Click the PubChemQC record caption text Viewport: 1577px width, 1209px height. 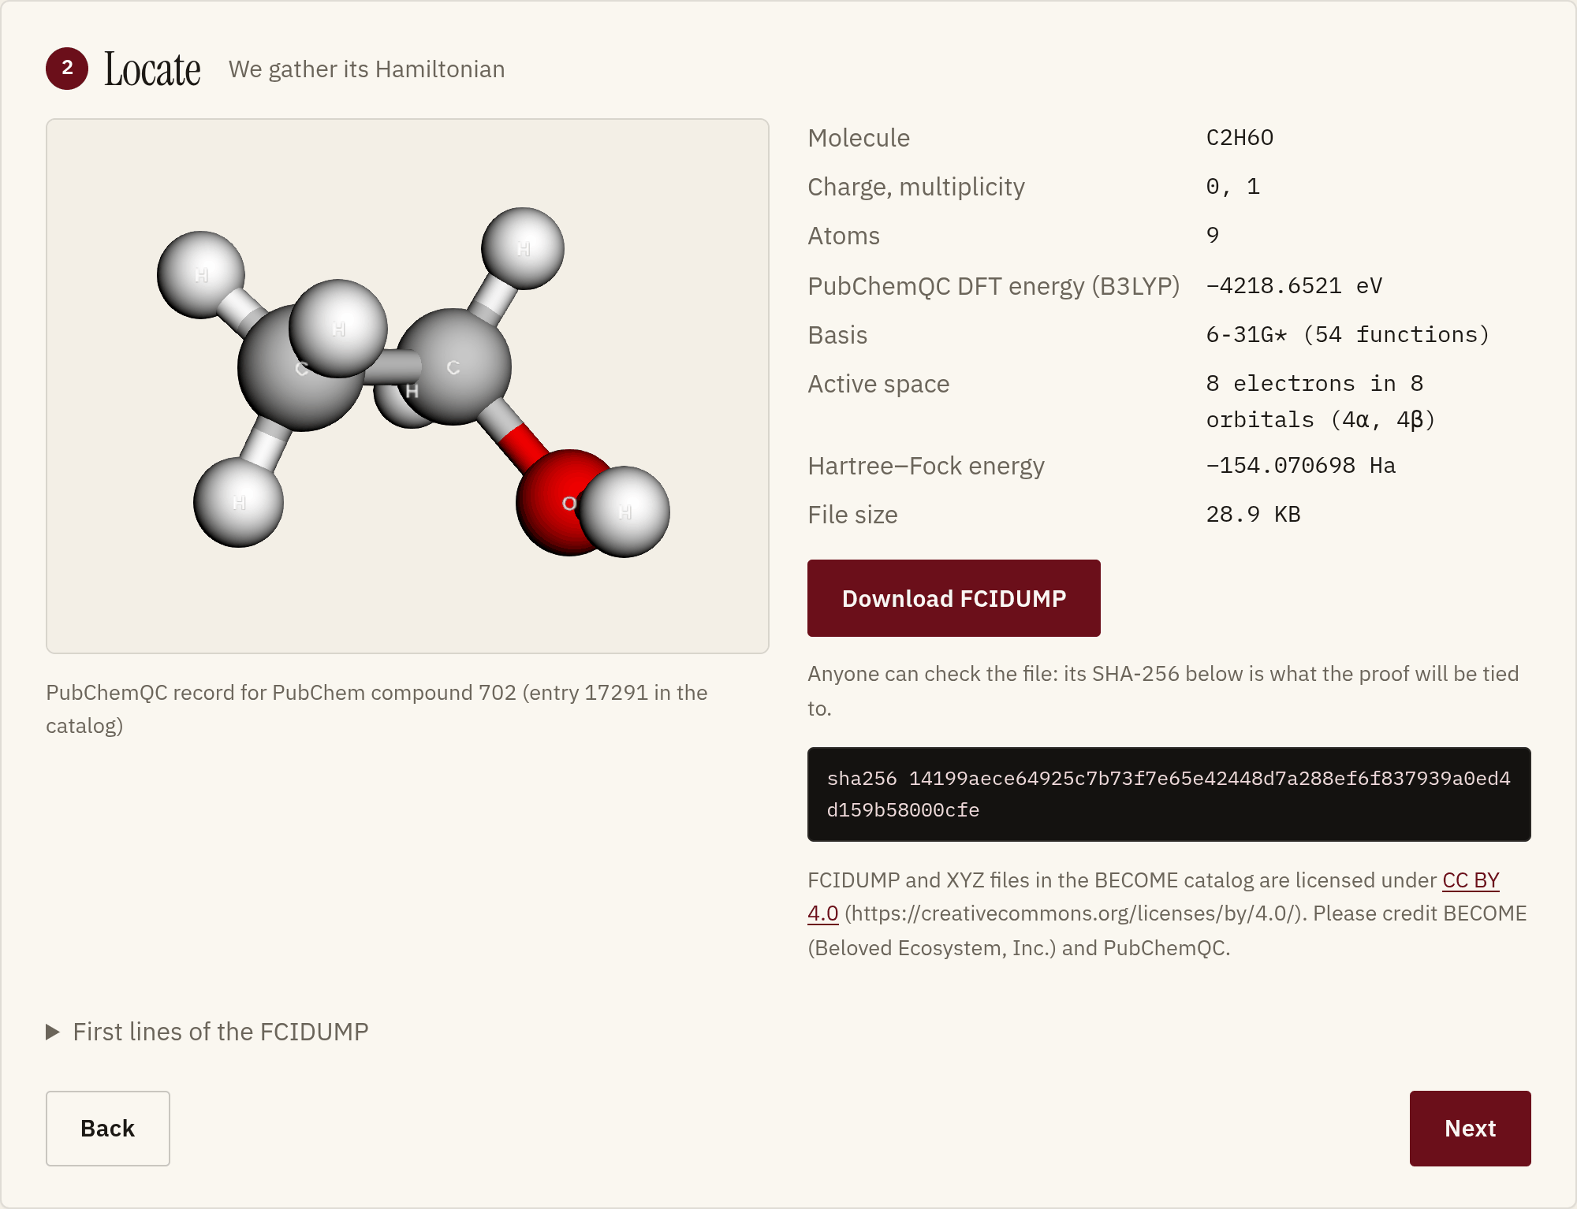pos(377,709)
